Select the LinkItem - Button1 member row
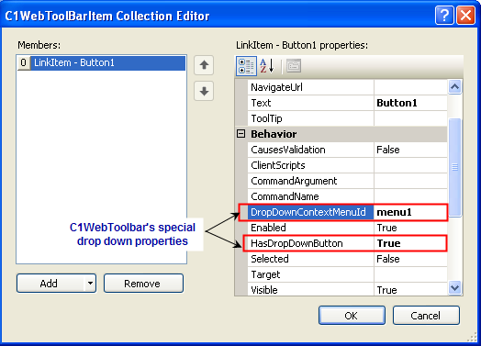Screen dimensions: 481x346 (x=102, y=62)
